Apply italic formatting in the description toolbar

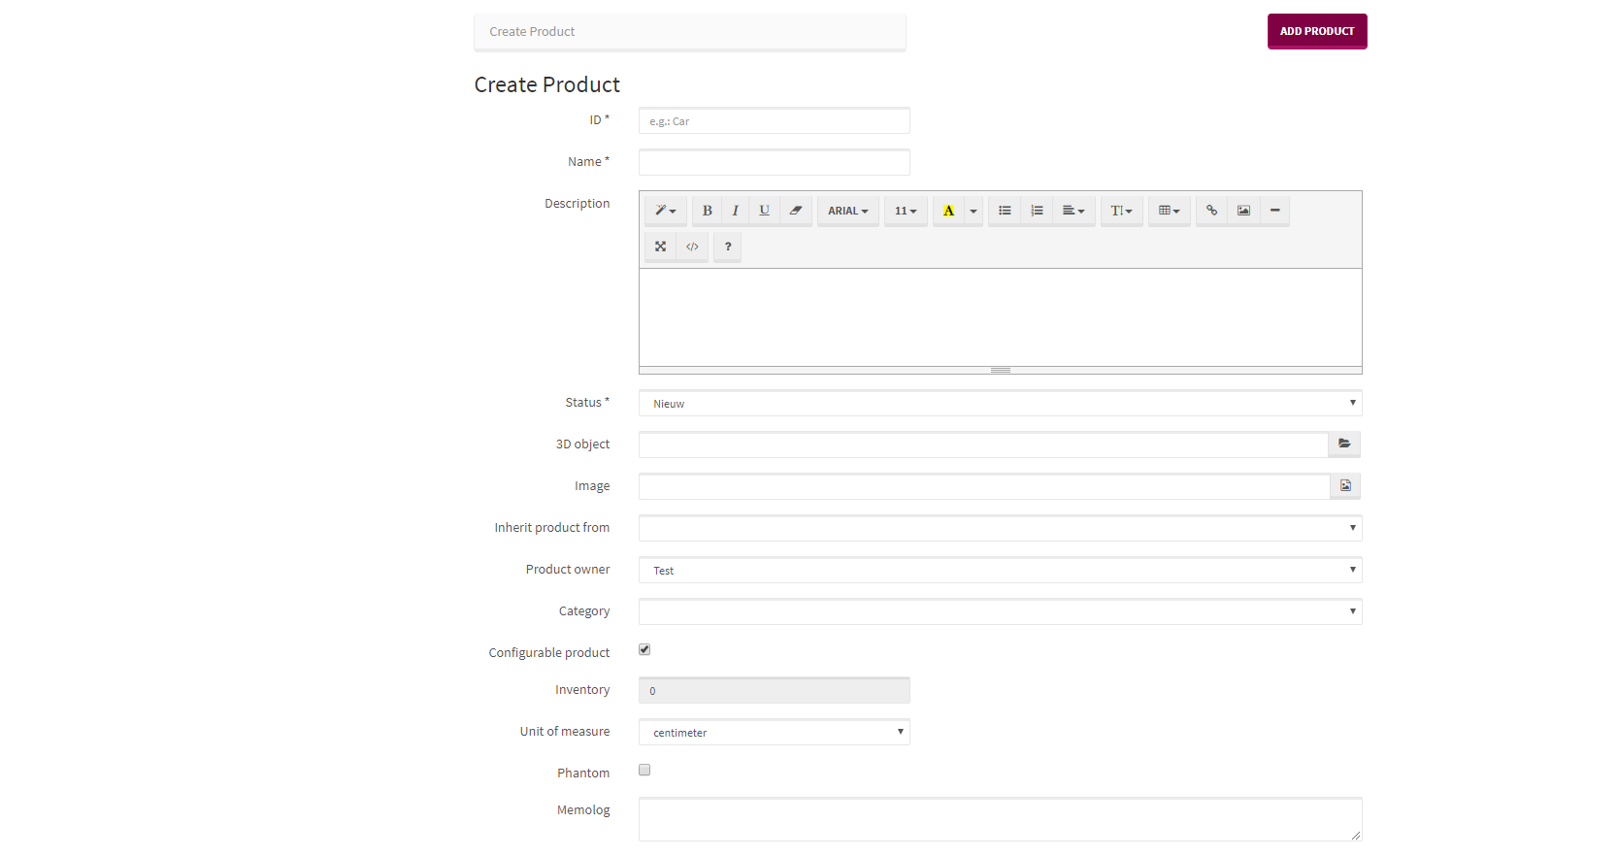coord(735,211)
